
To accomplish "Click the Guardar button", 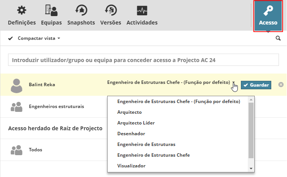I will (256, 85).
